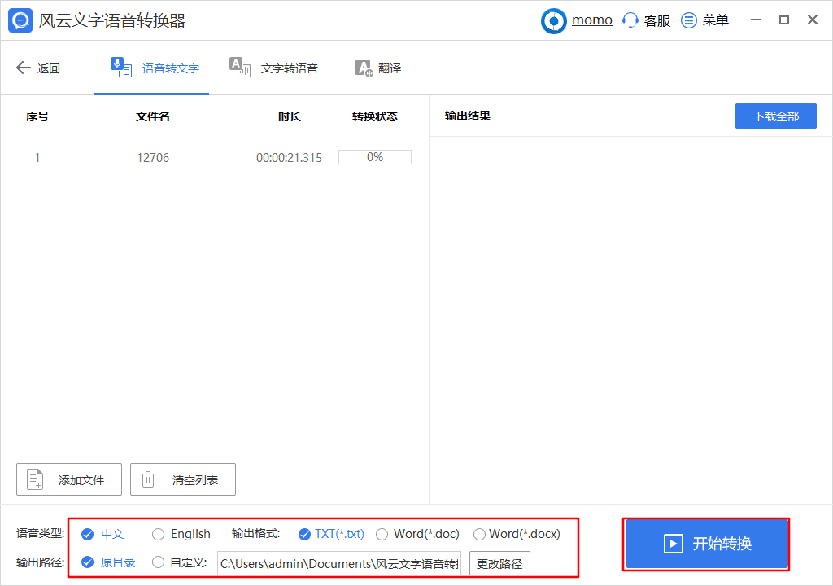The width and height of the screenshot is (833, 586).
Task: Open the momo user avatar icon
Action: tap(553, 20)
